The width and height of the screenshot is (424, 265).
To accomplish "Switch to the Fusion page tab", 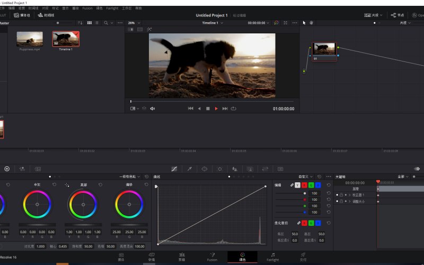I will [x=213, y=257].
